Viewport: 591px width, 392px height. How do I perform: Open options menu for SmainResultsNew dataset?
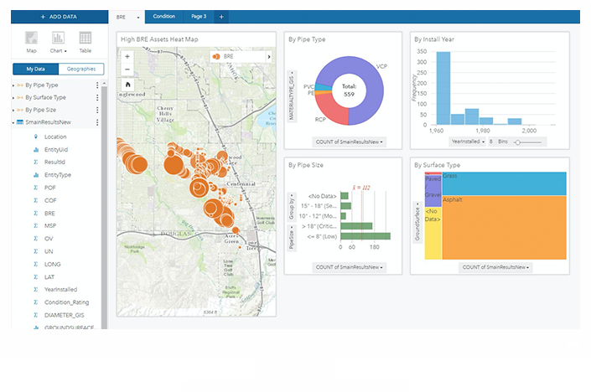click(x=97, y=122)
